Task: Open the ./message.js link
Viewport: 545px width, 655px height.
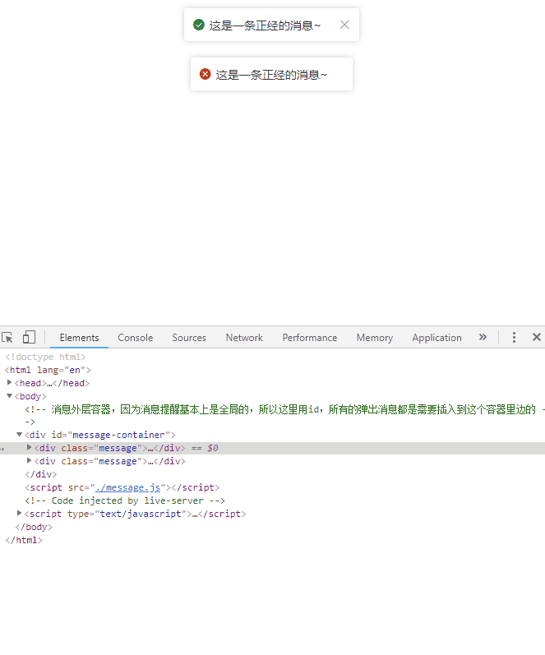Action: coord(127,487)
